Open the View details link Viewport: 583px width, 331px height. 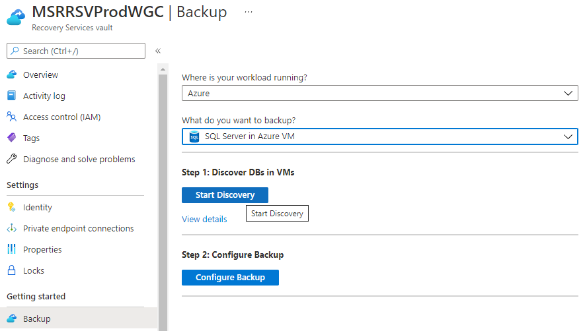click(204, 220)
